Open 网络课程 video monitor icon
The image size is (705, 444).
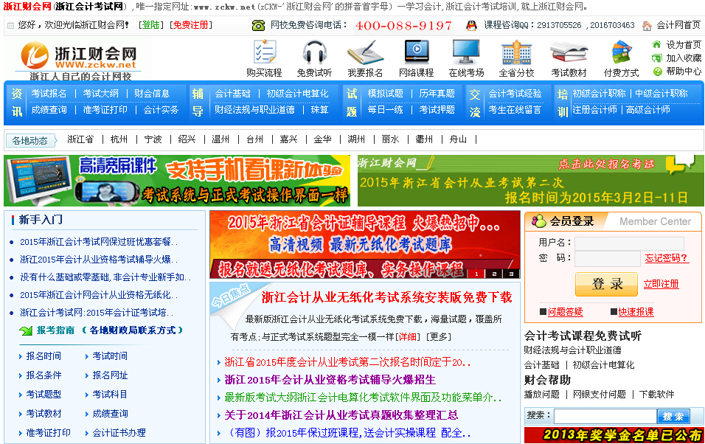[416, 53]
